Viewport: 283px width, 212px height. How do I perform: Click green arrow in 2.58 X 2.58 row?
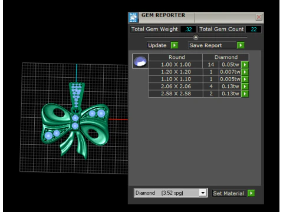245,94
